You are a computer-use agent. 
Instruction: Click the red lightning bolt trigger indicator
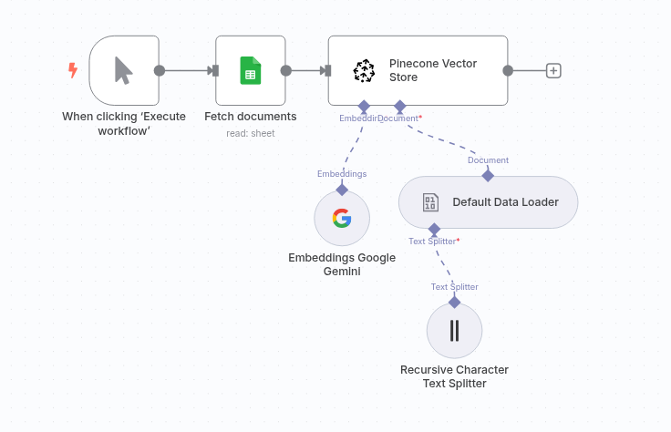(x=73, y=70)
